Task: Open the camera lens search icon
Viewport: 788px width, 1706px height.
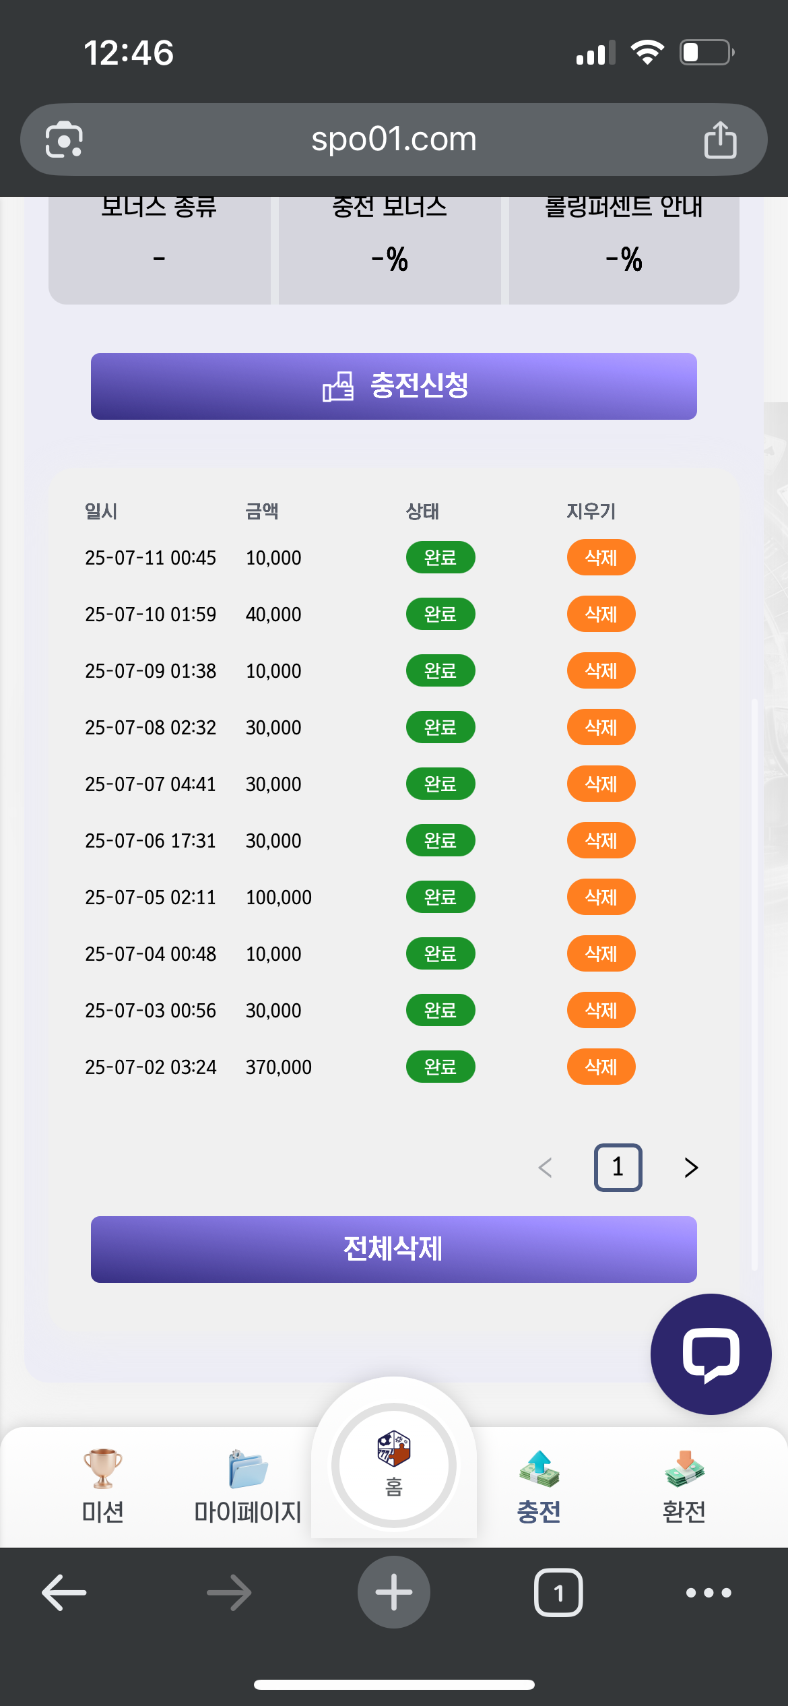Action: click(x=64, y=139)
